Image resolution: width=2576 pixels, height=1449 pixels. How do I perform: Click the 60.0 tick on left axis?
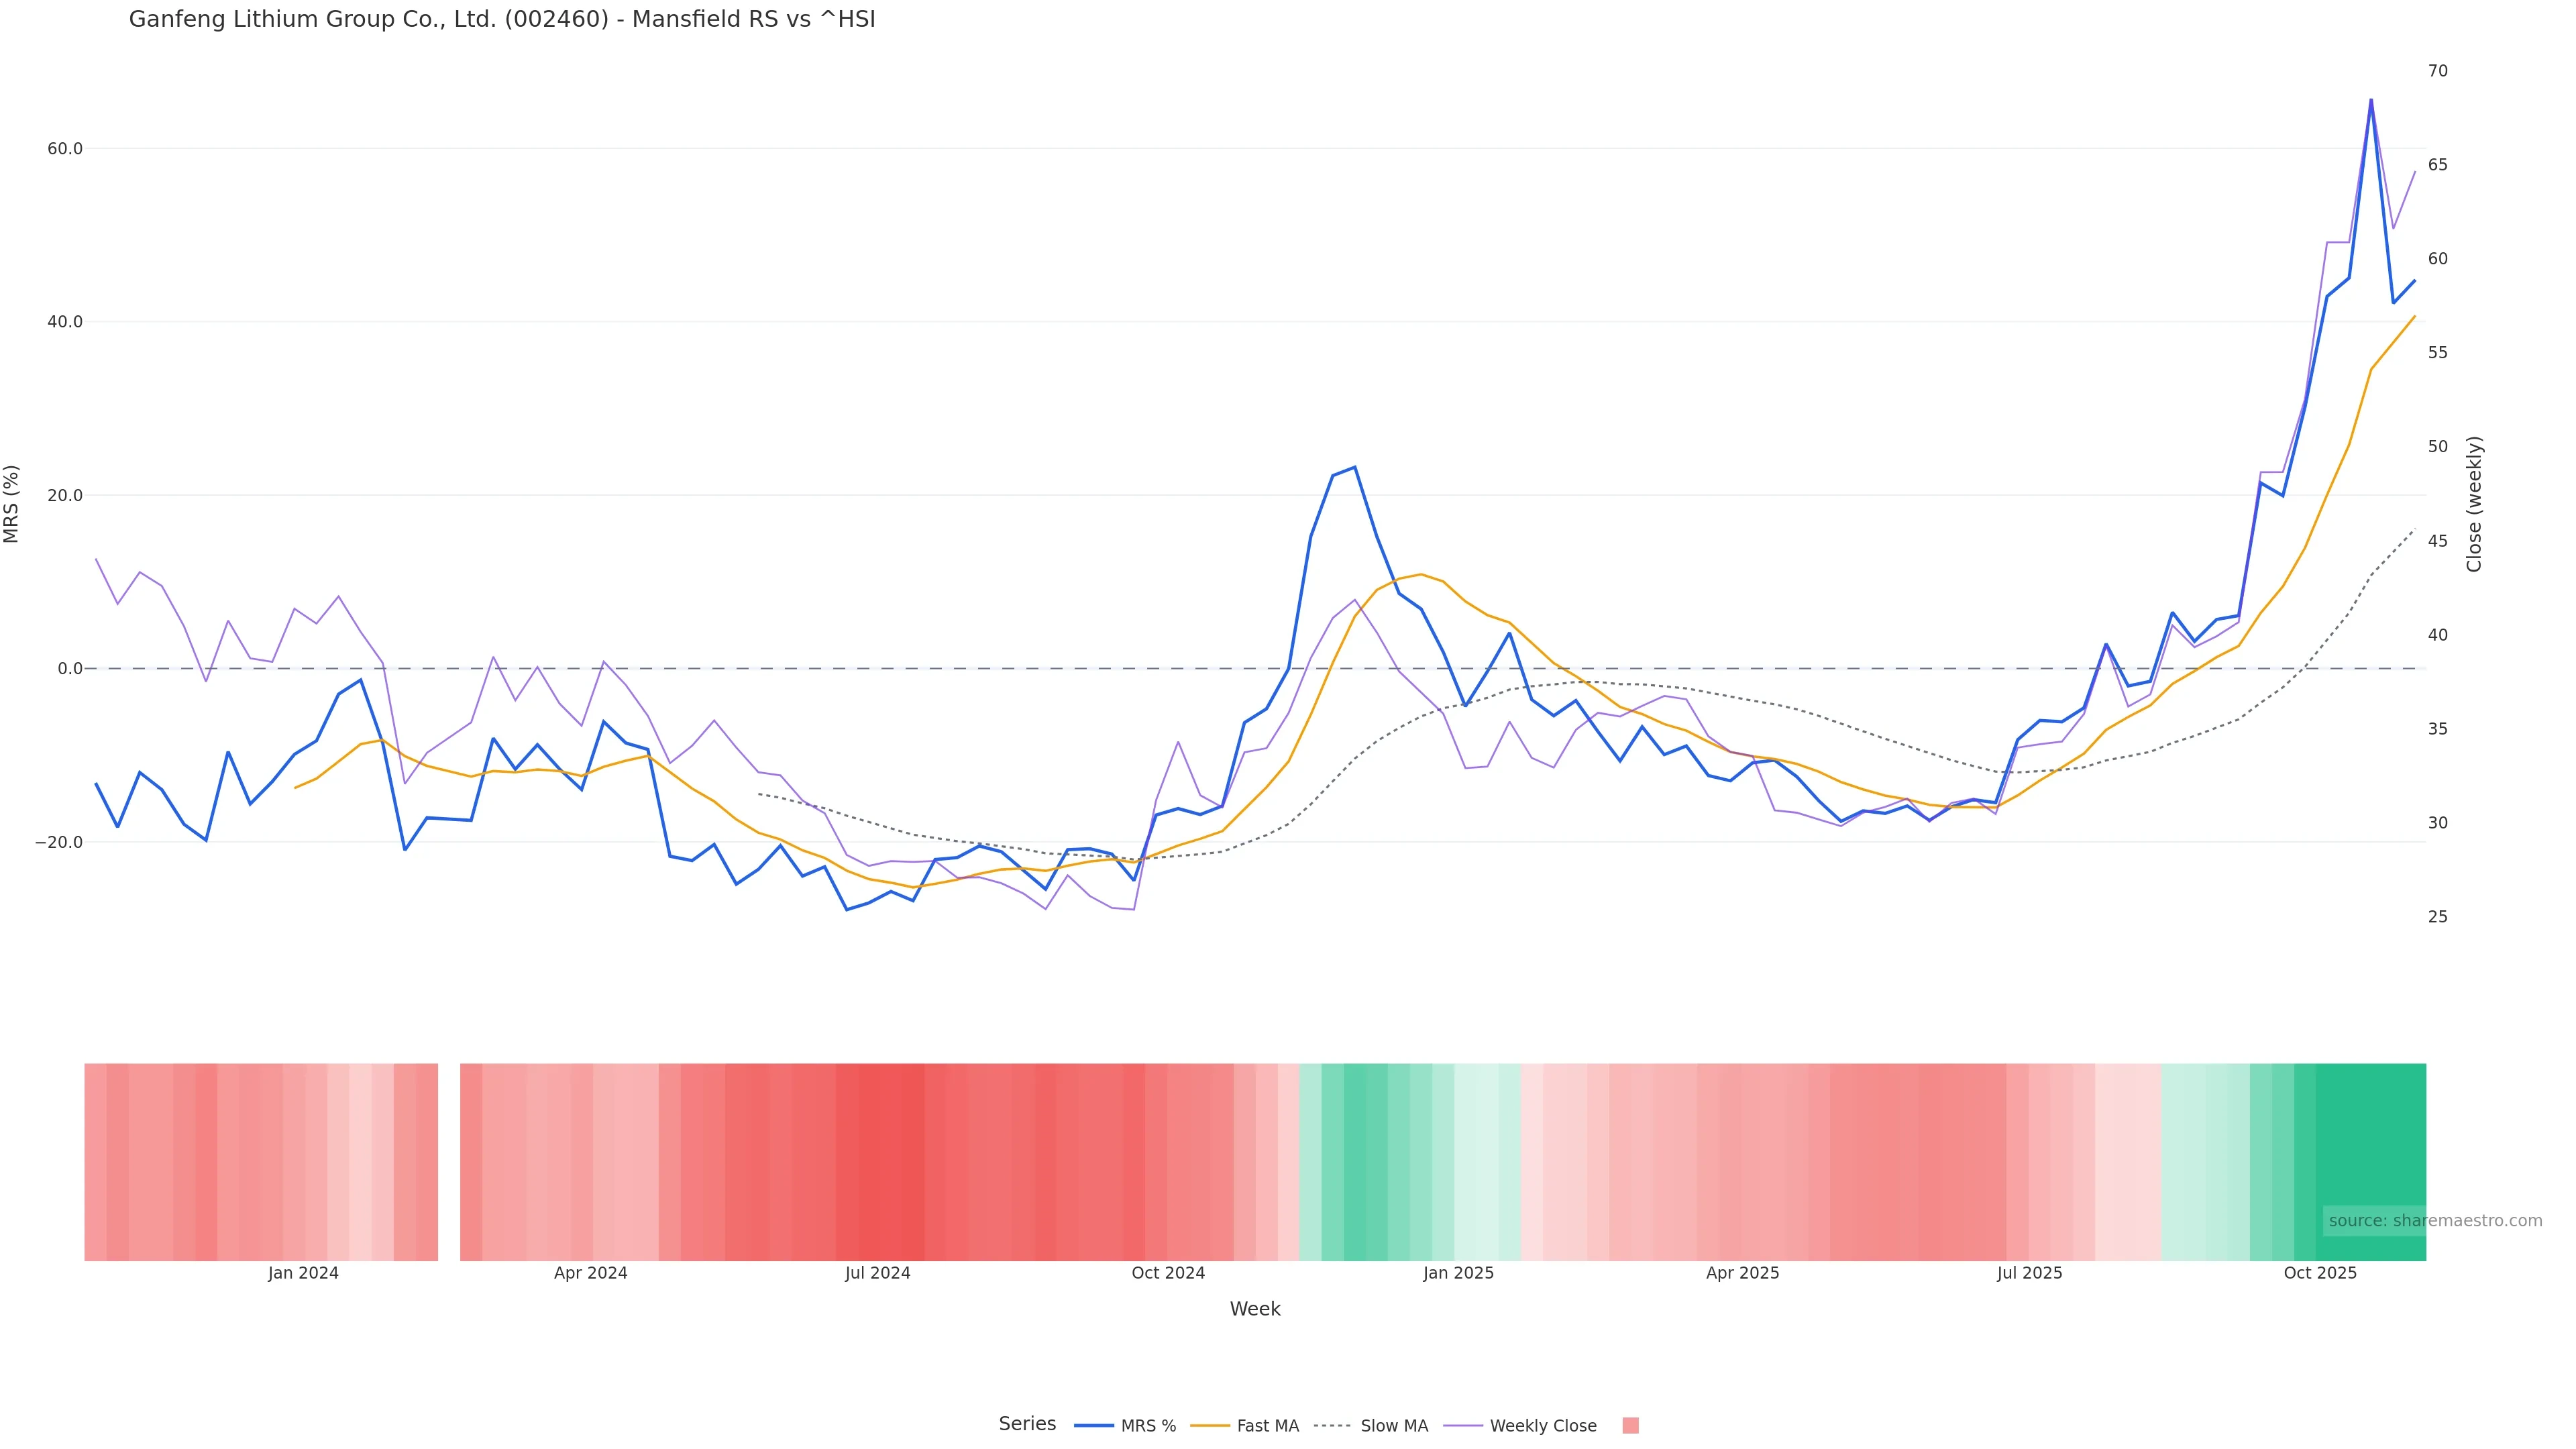[x=65, y=149]
